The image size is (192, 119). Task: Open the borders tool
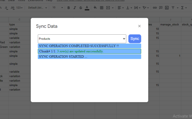[102, 8]
